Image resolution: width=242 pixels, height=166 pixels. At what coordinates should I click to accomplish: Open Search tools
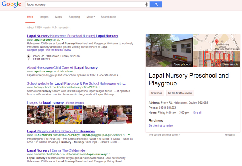[x=109, y=17]
